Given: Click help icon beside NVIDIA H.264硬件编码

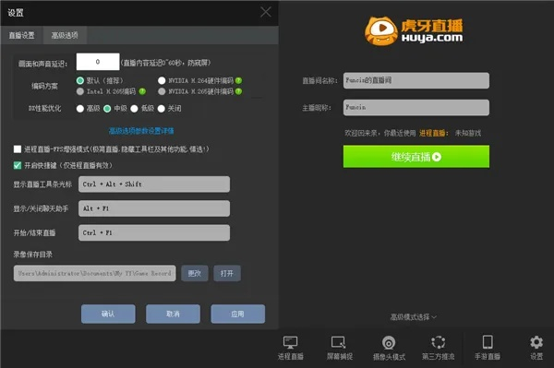Looking at the screenshot, I should point(238,81).
